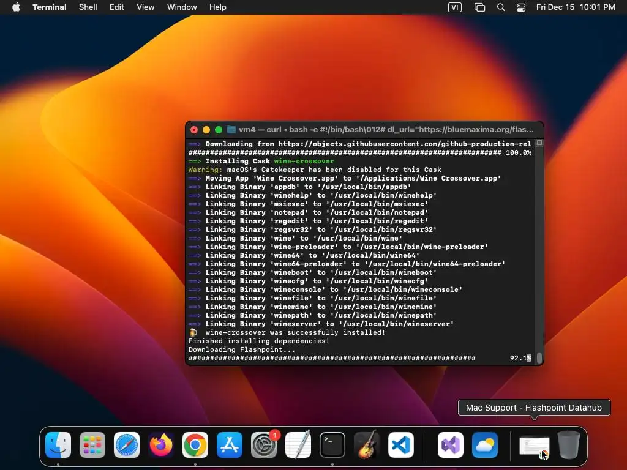
Task: Click the VI input source indicator
Action: [455, 7]
